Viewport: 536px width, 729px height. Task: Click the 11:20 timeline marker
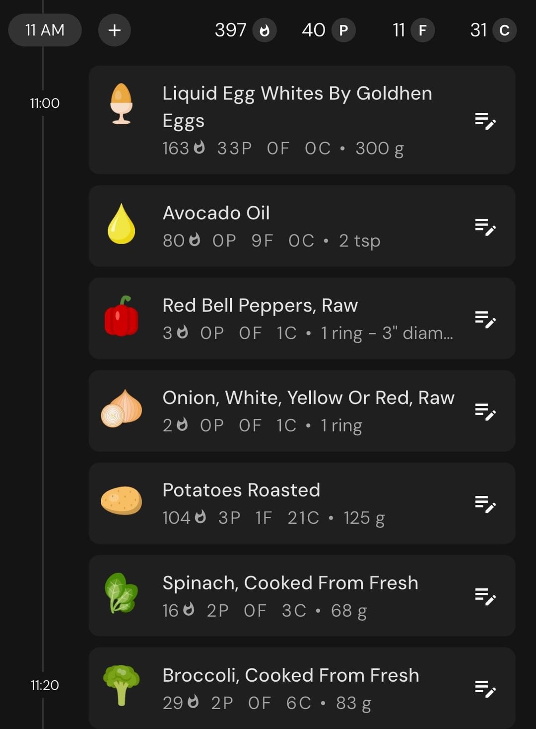point(45,685)
